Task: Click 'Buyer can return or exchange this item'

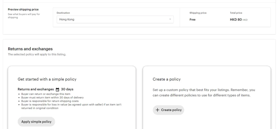Action: point(45,94)
